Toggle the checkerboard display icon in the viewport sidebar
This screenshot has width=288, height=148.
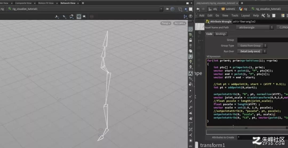(x=191, y=73)
